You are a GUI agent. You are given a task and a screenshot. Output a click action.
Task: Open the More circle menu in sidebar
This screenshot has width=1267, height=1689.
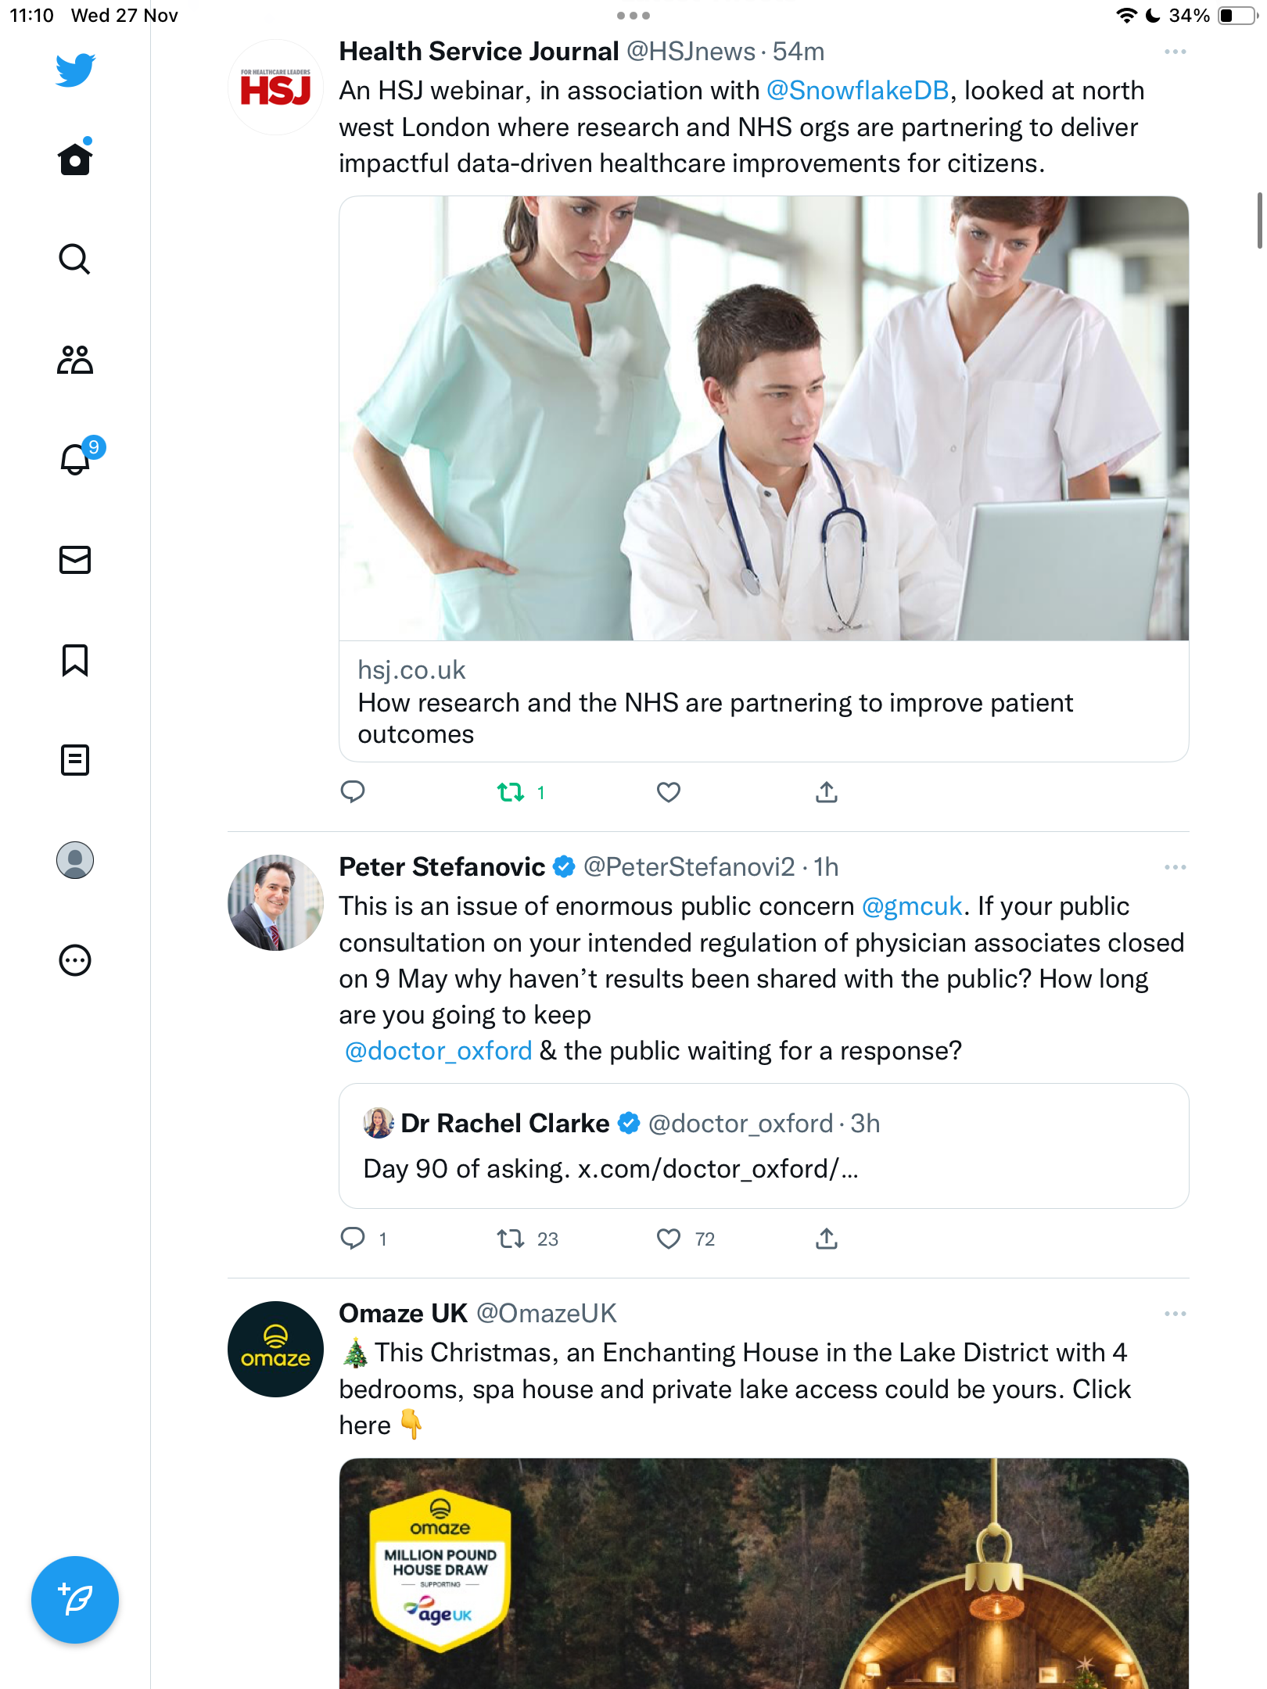(x=75, y=960)
